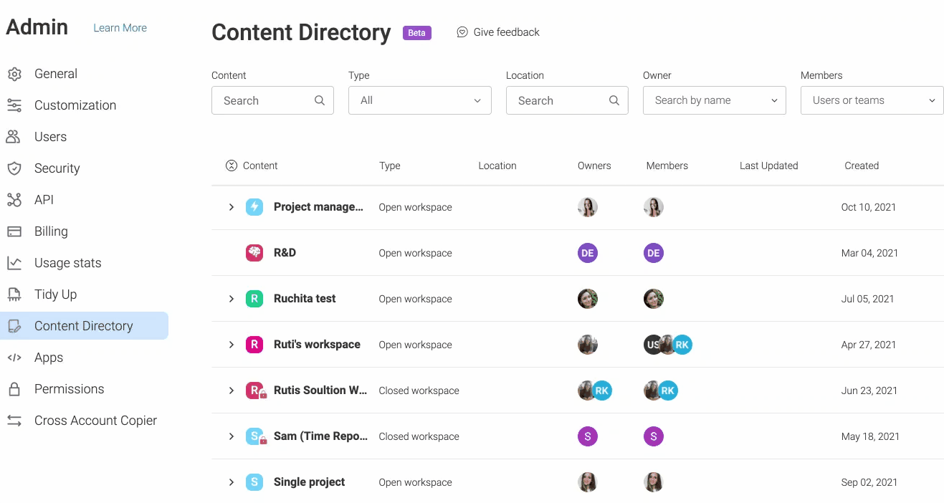Click the magnifier in Location search box
Viewport: 944px width, 503px height.
click(614, 100)
